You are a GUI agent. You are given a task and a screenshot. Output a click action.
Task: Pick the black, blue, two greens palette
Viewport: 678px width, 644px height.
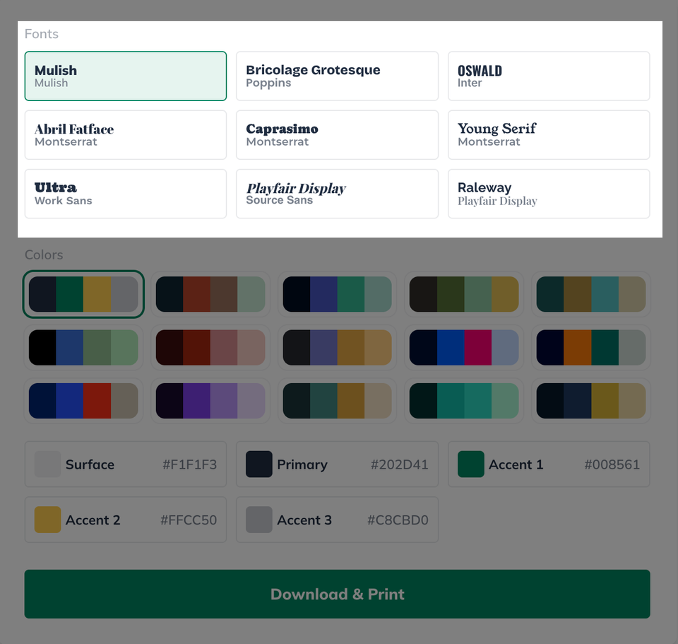pos(83,348)
